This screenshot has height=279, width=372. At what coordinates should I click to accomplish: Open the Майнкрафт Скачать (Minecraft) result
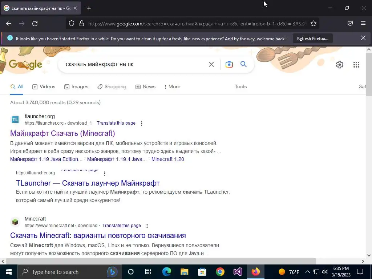(x=62, y=133)
